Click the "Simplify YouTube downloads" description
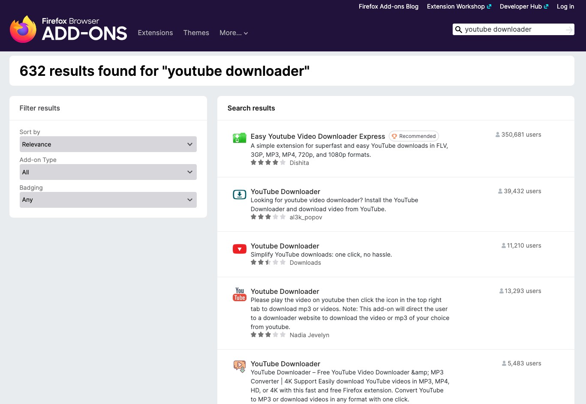The height and width of the screenshot is (404, 586). tap(322, 254)
